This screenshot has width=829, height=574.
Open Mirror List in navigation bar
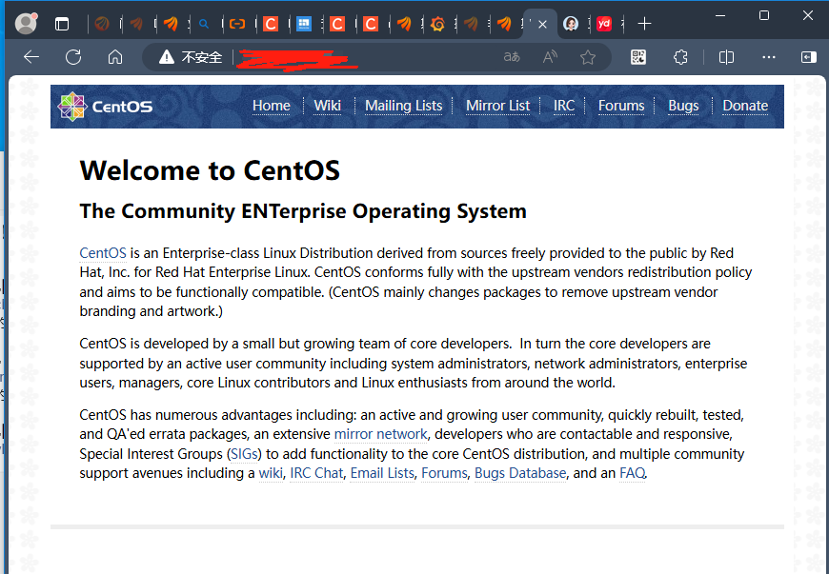pyautogui.click(x=497, y=106)
